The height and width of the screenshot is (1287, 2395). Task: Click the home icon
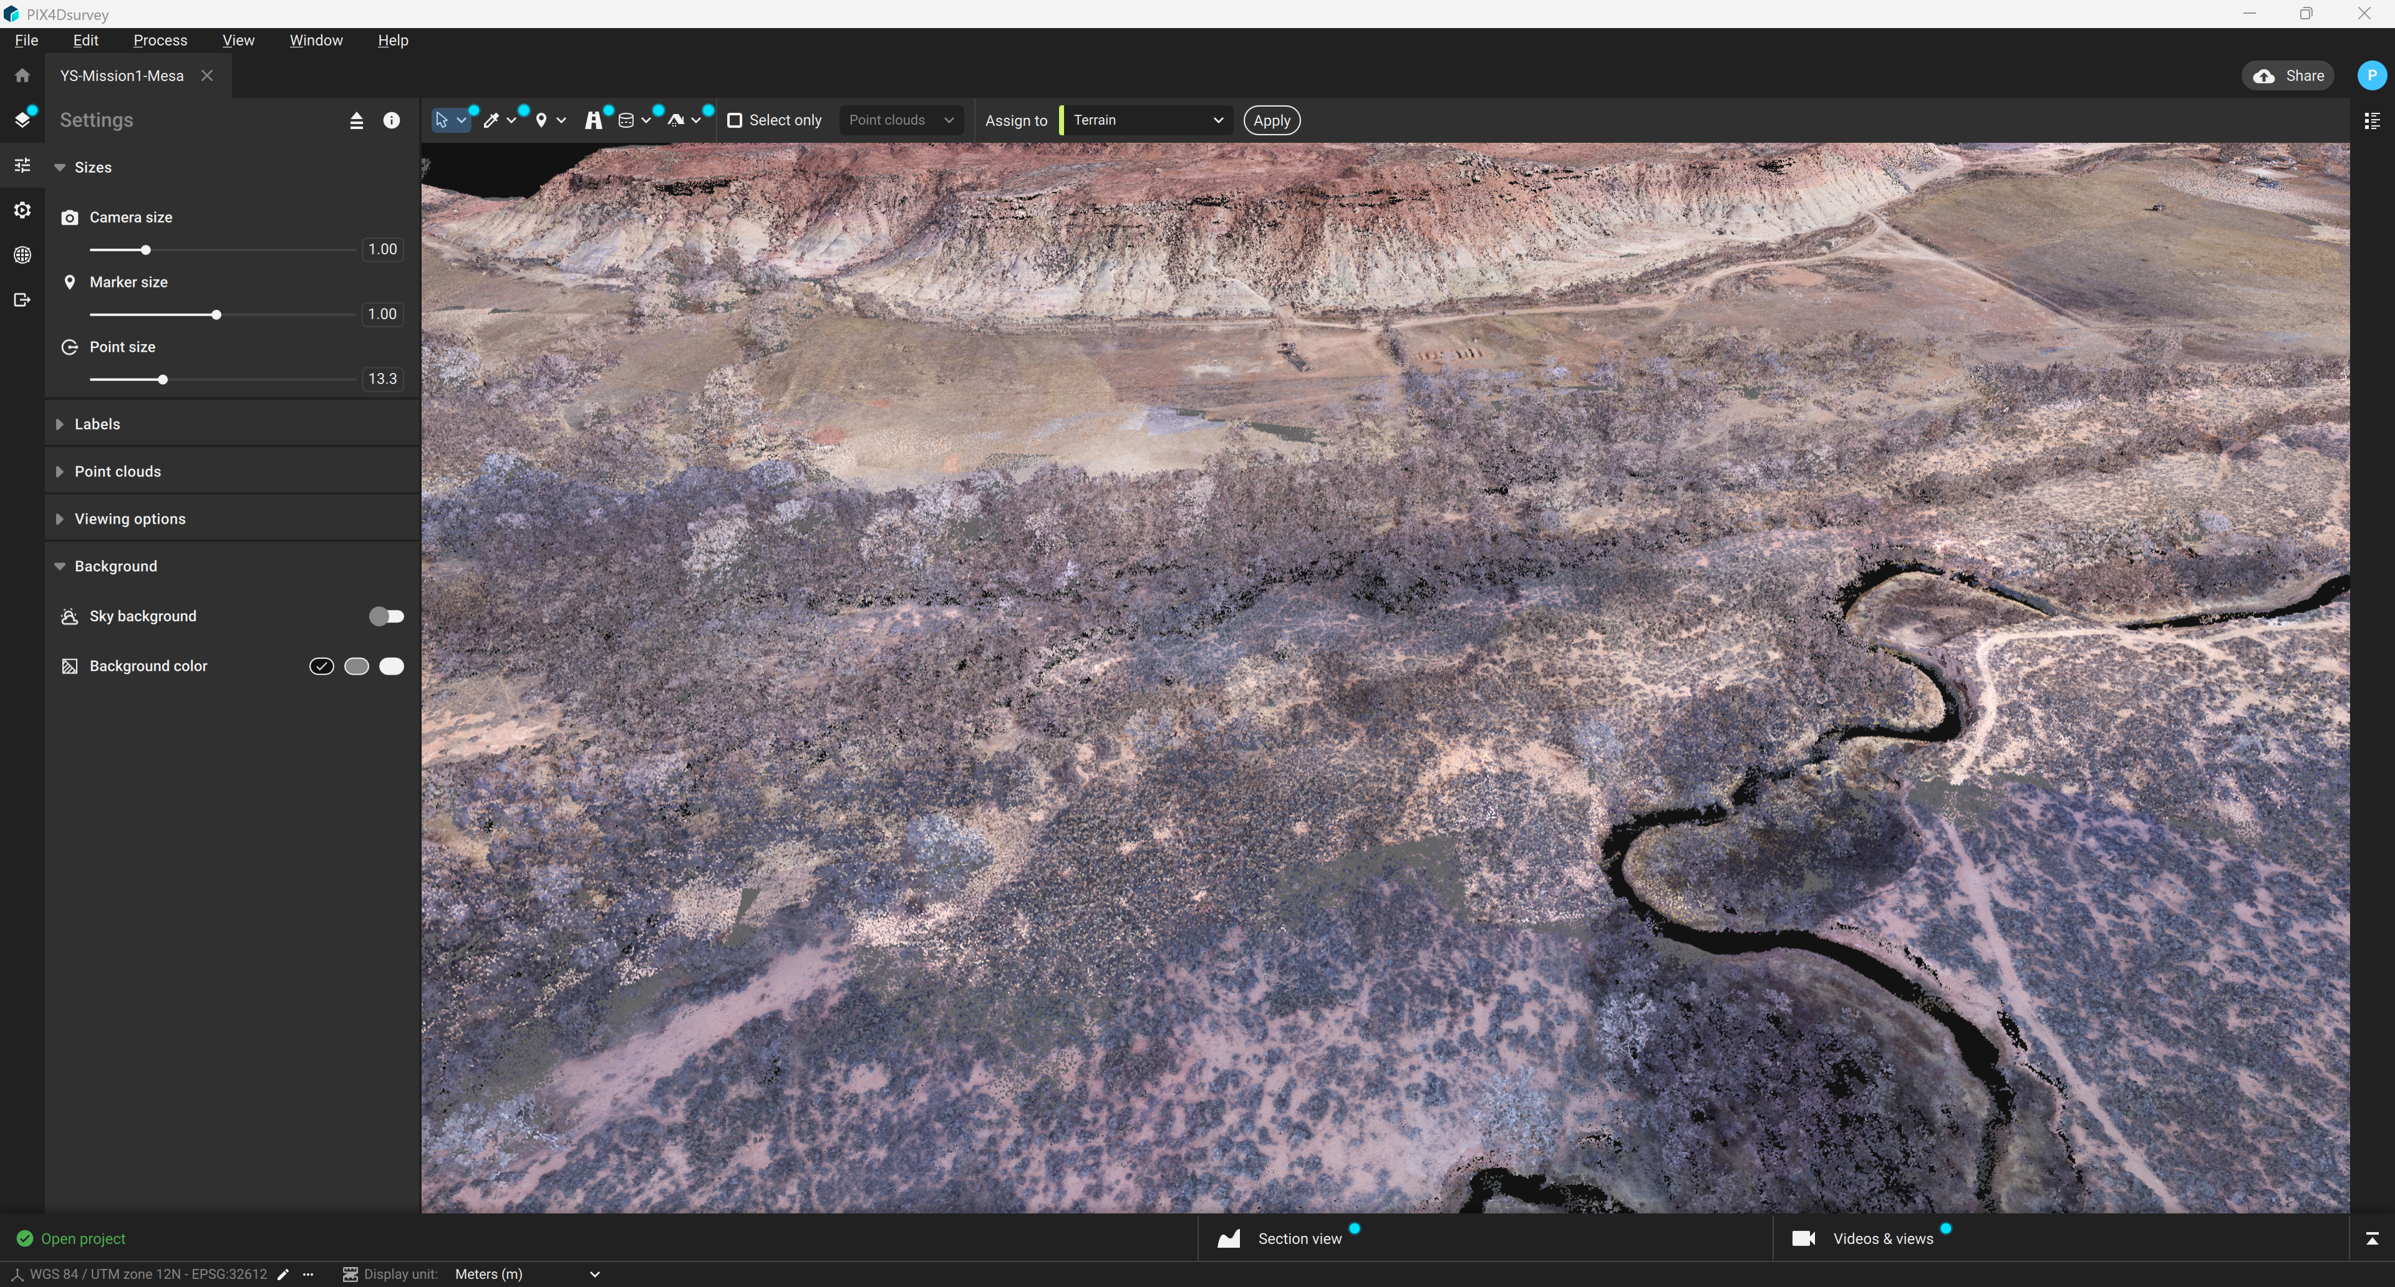pos(22,76)
